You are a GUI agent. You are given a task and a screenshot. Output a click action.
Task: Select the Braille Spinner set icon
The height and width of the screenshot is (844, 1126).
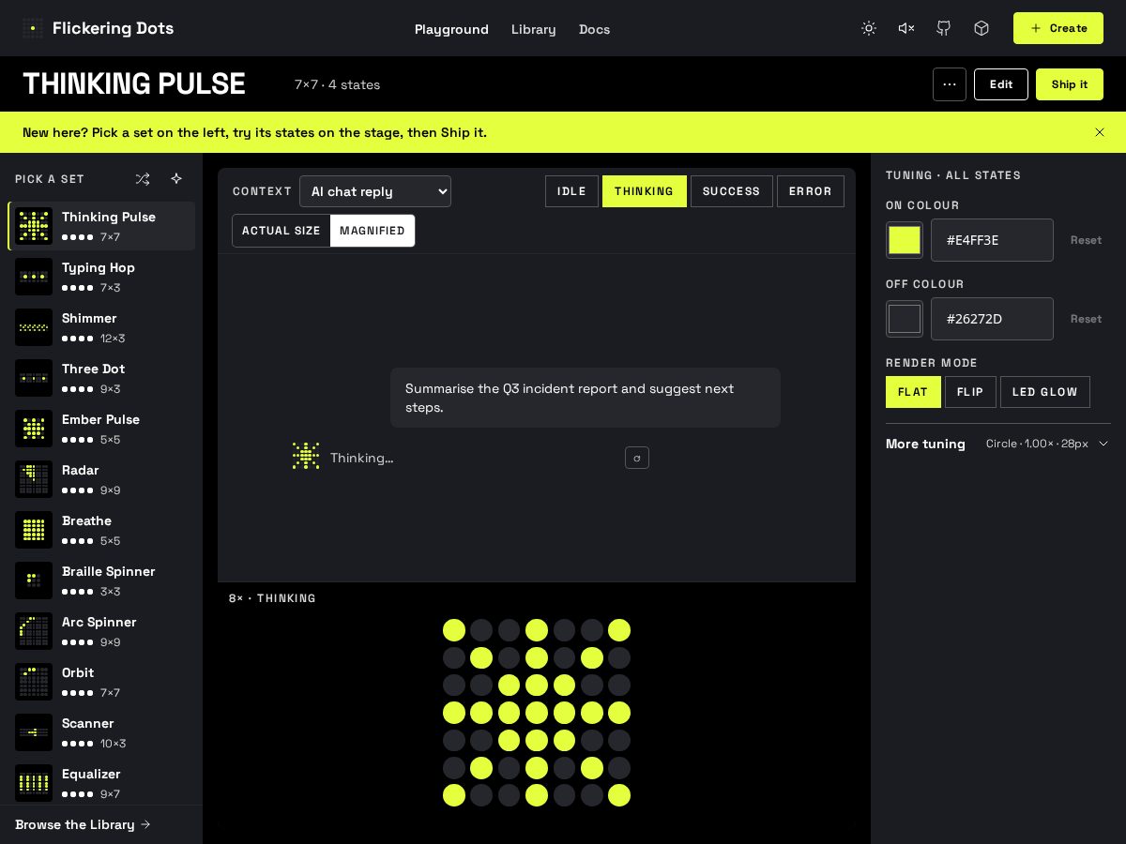coord(34,580)
